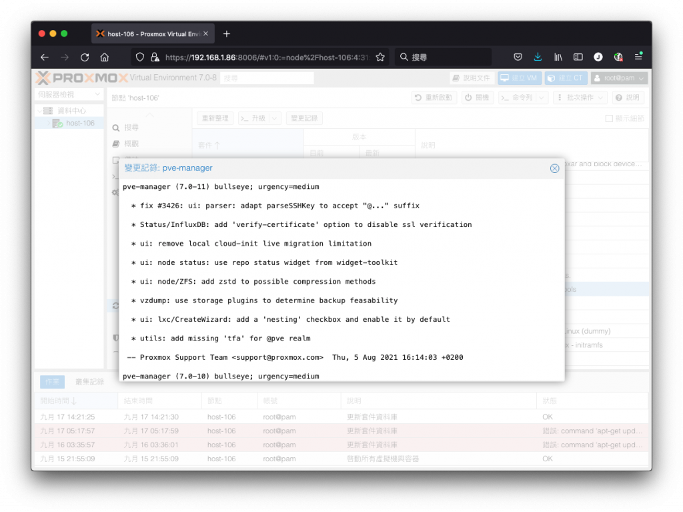Select task row 啟動所有虛擬機與容器
The height and width of the screenshot is (512, 683).
coord(341,459)
